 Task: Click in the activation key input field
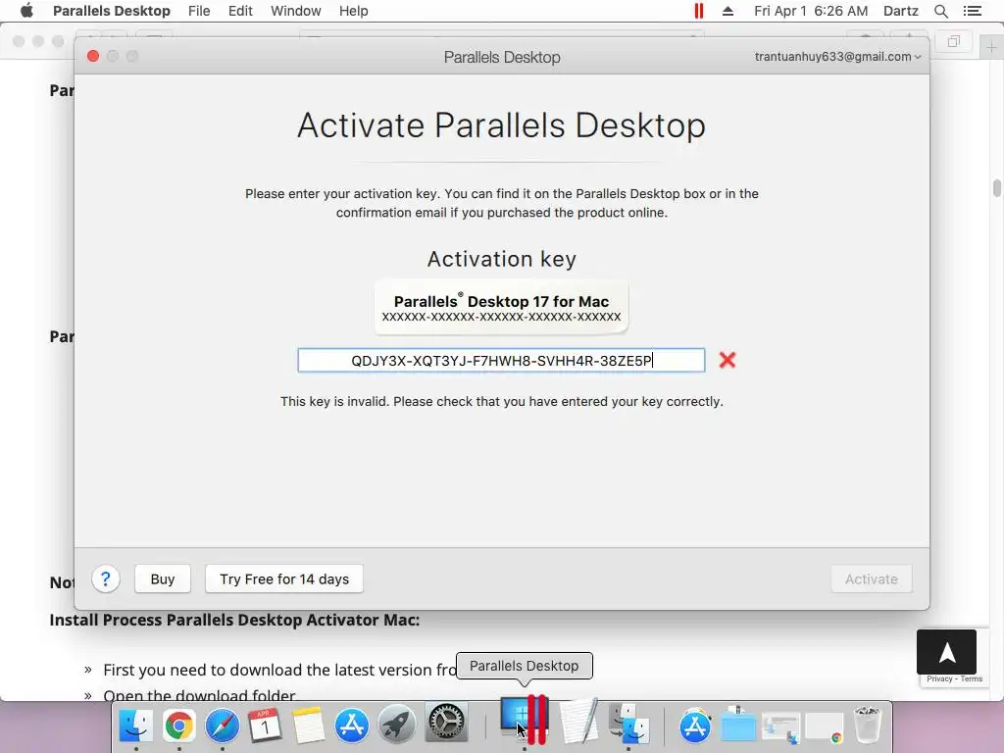point(501,361)
